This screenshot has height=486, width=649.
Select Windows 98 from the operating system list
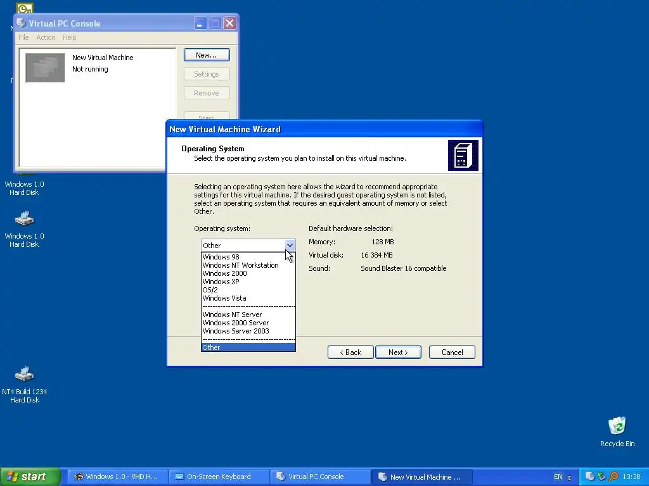(x=248, y=257)
